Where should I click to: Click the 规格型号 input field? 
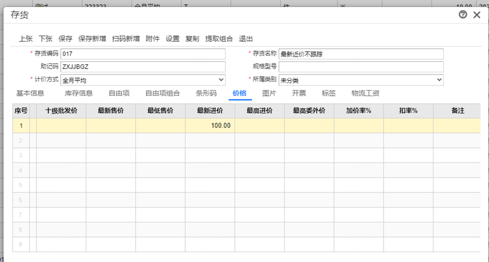(x=361, y=67)
